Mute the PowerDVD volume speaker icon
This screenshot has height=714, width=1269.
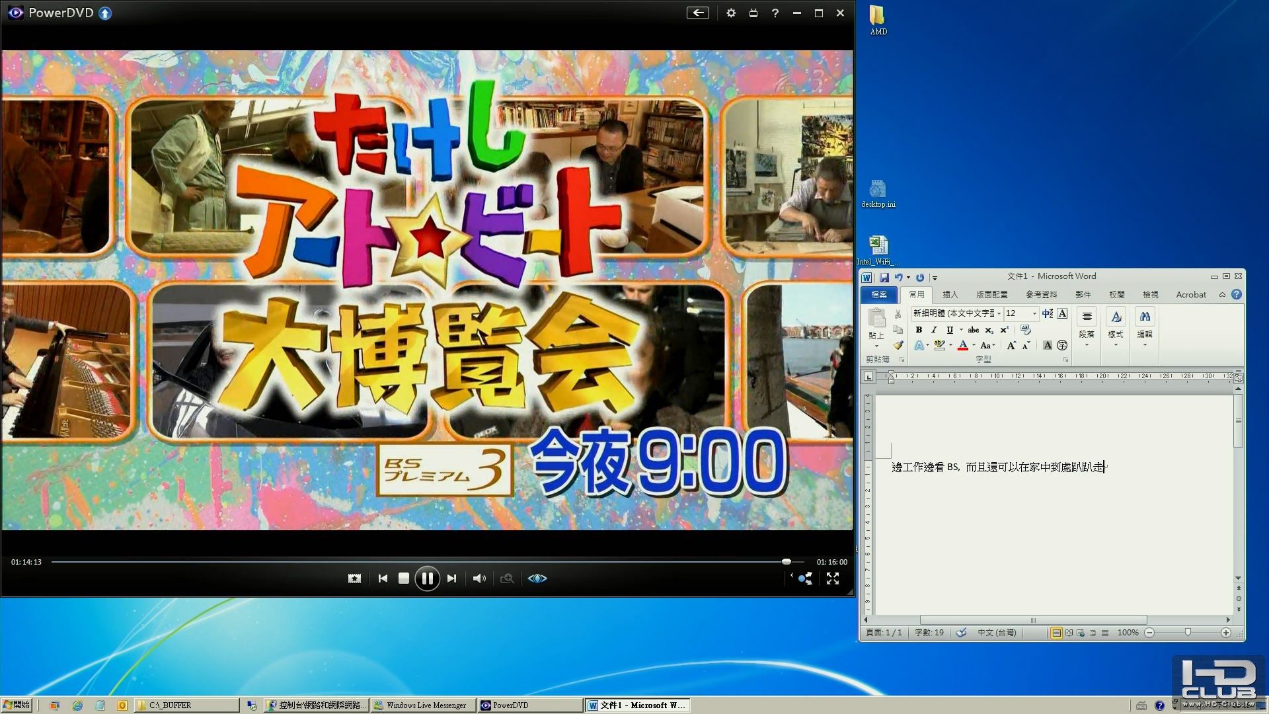pos(479,578)
